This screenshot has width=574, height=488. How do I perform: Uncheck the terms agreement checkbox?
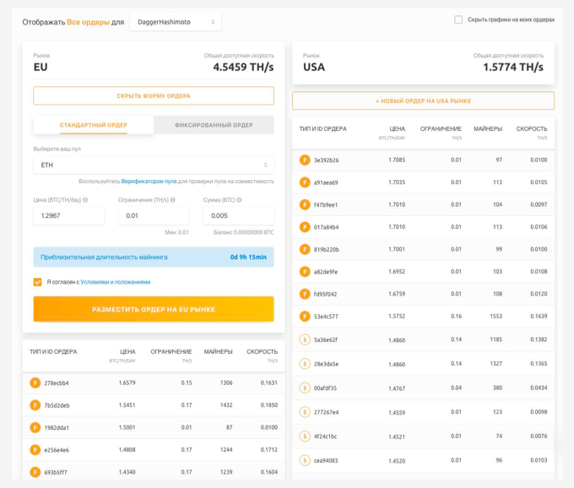click(x=37, y=282)
